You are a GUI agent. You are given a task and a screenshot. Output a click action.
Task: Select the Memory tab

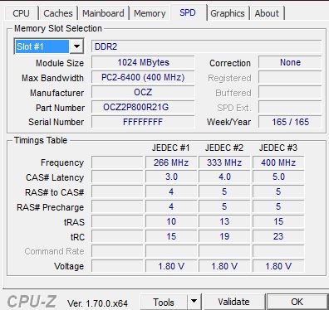pyautogui.click(x=150, y=13)
